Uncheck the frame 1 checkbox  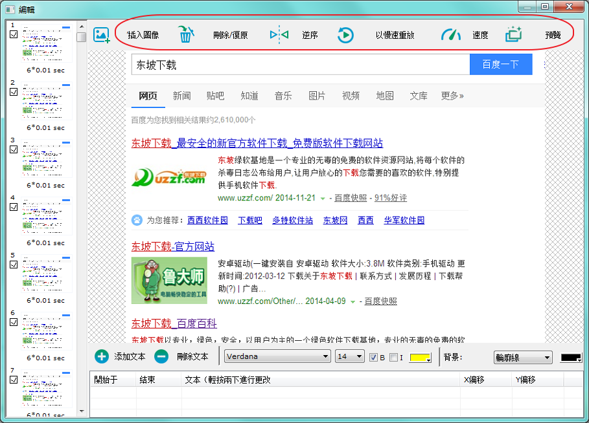(x=14, y=35)
